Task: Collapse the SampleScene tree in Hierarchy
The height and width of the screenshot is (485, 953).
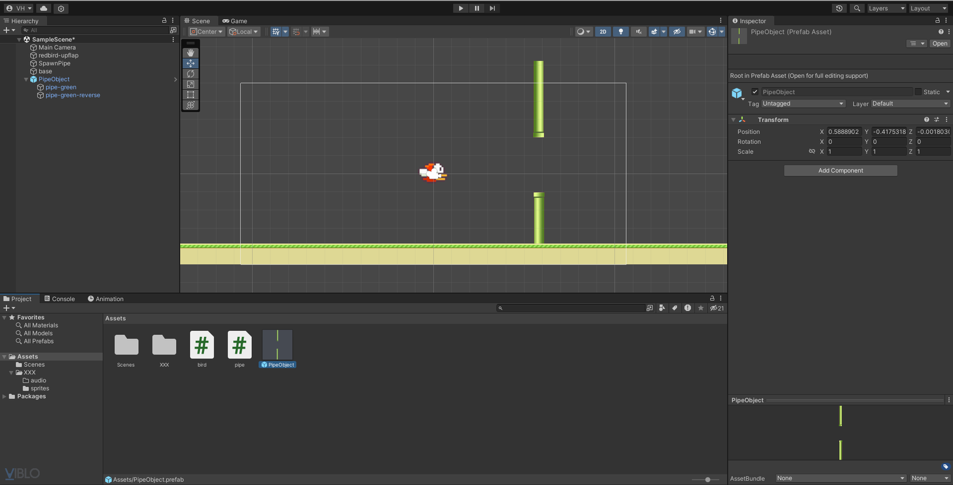Action: pyautogui.click(x=19, y=40)
